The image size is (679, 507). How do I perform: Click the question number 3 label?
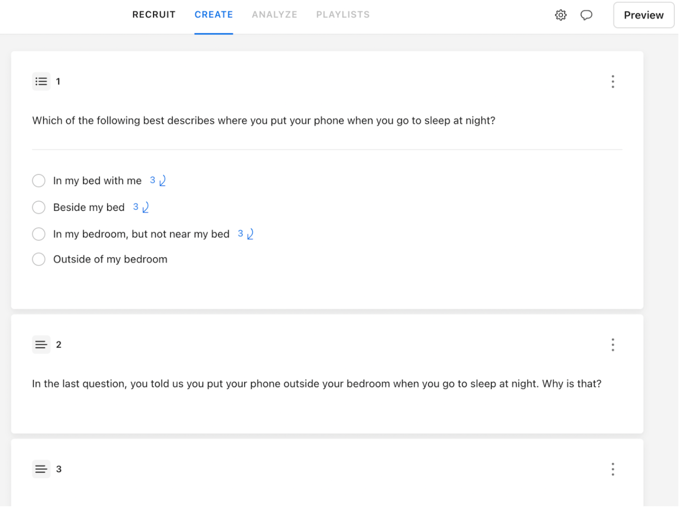coord(59,469)
